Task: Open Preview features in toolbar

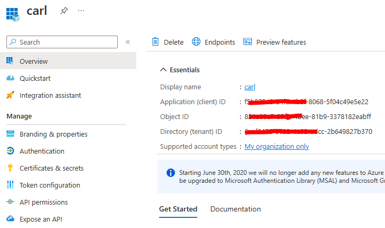Action: coord(275,42)
